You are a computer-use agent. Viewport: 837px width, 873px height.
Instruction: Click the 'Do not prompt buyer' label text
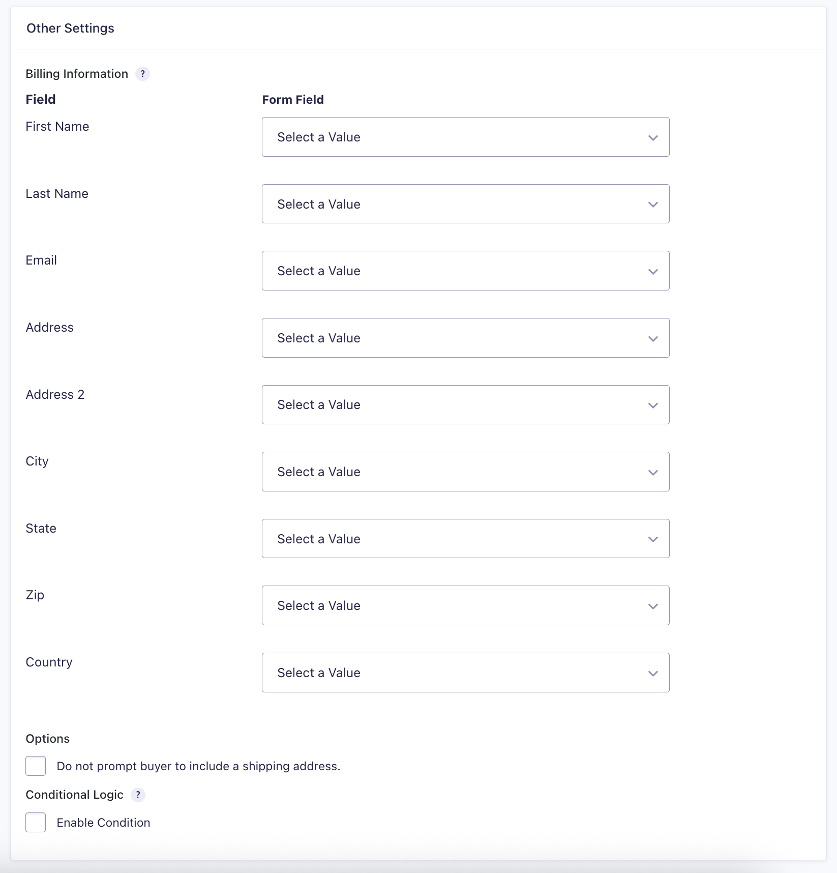(x=198, y=766)
